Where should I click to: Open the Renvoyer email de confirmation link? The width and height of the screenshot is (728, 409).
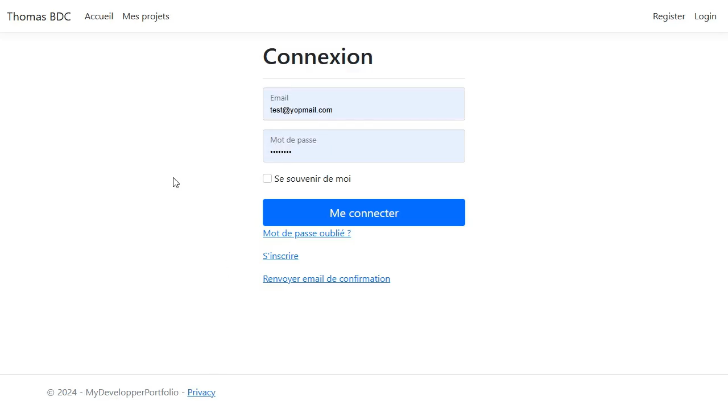(326, 278)
